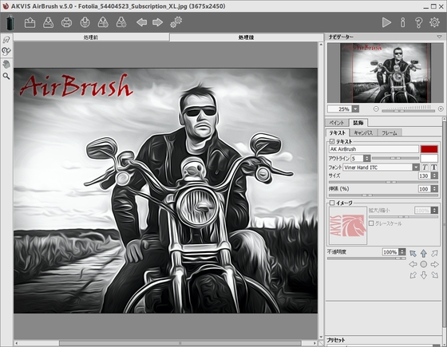
Task: Switch to the 処理前 tab
Action: coord(91,37)
